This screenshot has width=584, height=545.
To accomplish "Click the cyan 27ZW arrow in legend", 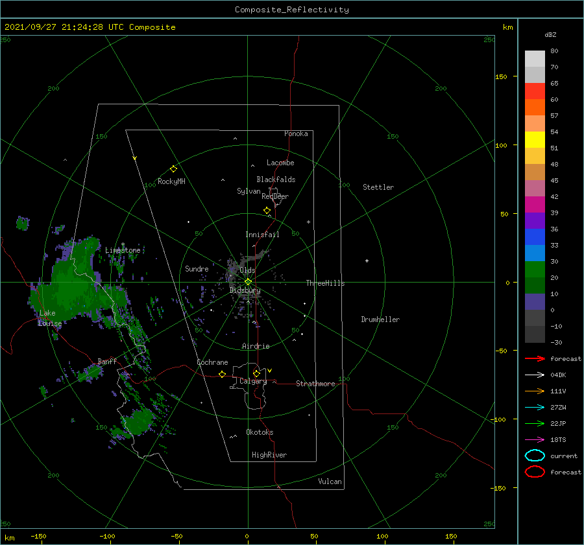I will point(535,408).
